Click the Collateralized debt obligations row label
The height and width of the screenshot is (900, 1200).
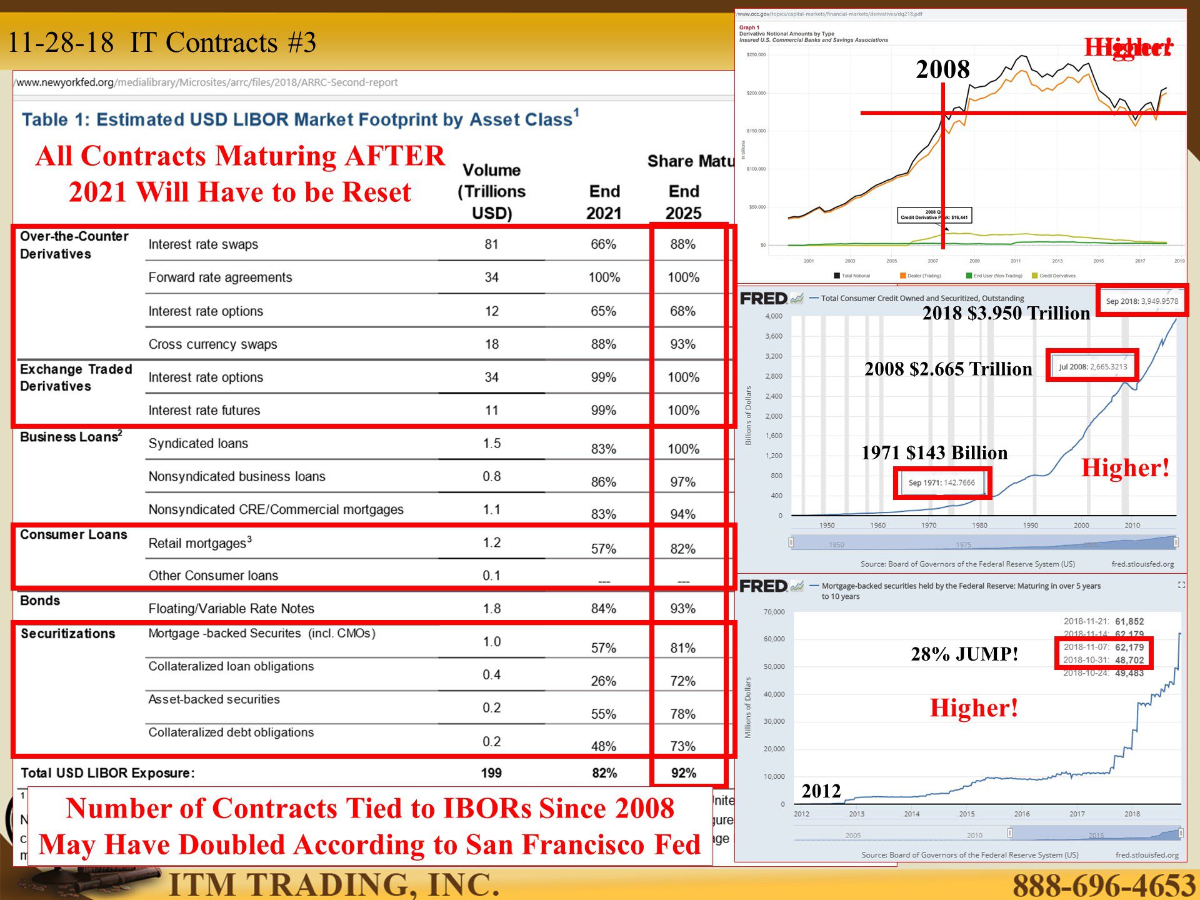click(x=231, y=732)
